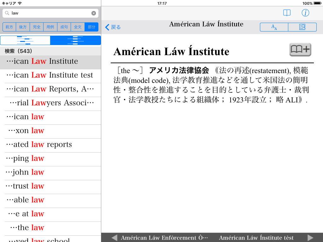Screen dimensions: 323x242
Task: Select the 'trust law' result
Action: pos(50,186)
